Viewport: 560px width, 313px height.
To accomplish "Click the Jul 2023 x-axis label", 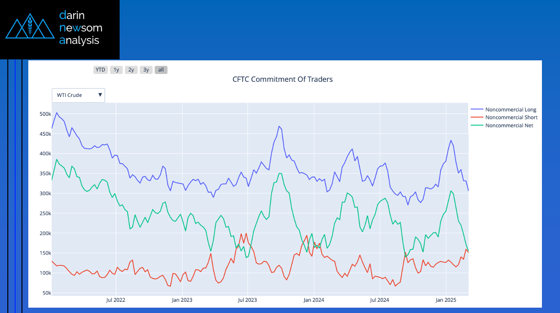I will click(x=248, y=300).
